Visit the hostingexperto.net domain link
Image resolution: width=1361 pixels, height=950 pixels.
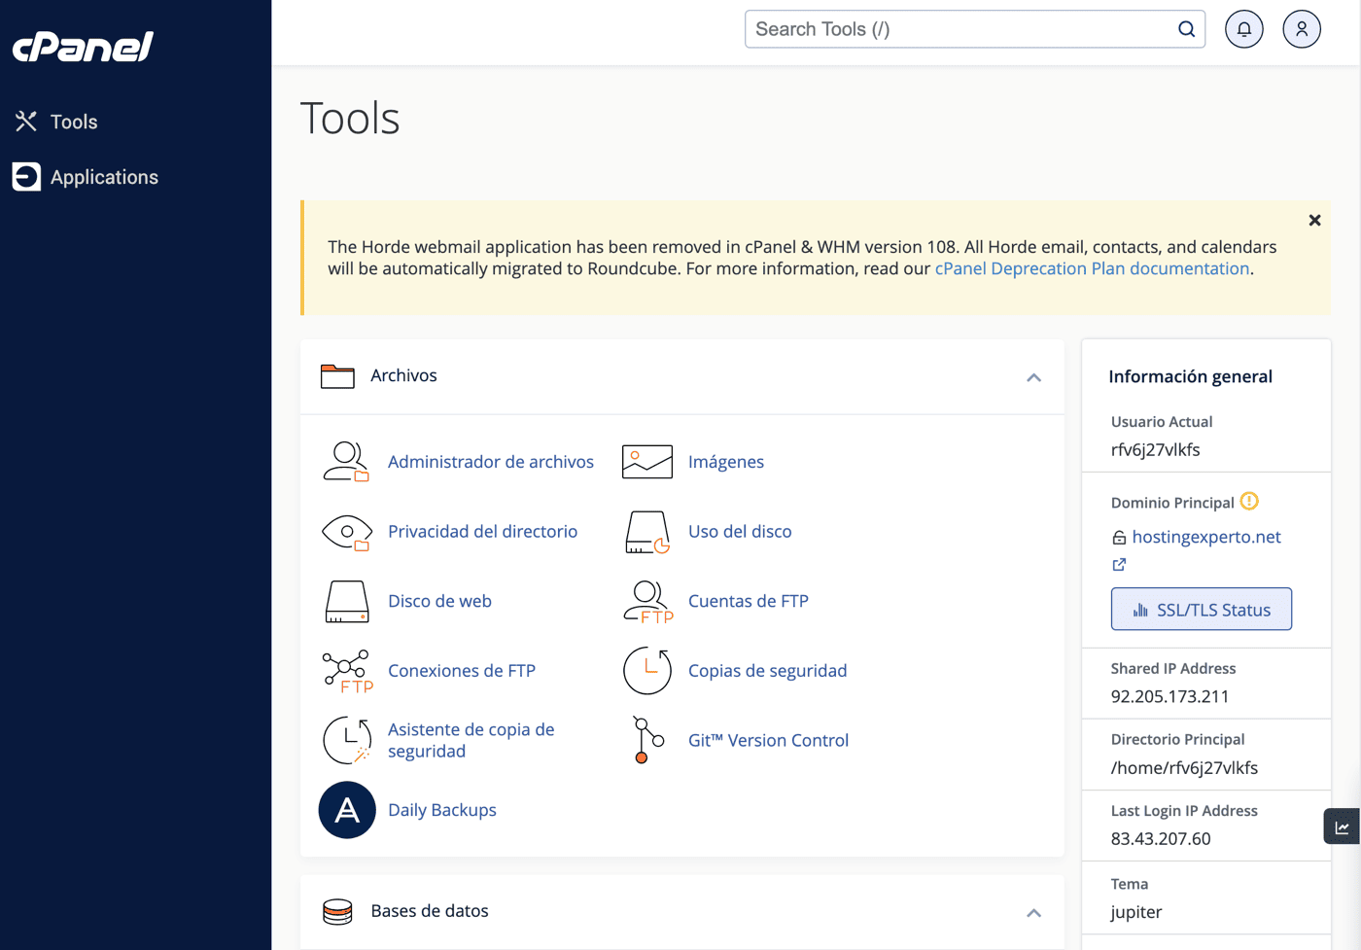(x=1206, y=537)
